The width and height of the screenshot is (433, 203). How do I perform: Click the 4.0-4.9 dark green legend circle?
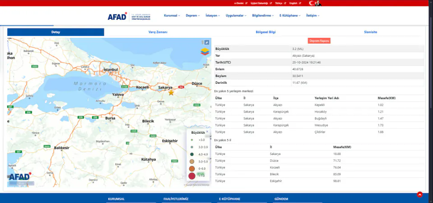click(x=192, y=154)
